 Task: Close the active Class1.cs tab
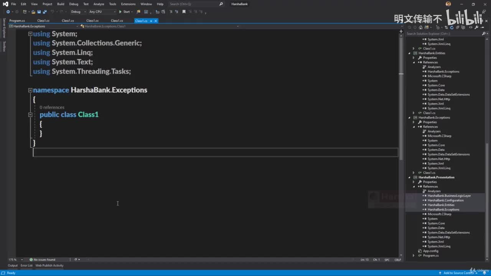pyautogui.click(x=156, y=21)
